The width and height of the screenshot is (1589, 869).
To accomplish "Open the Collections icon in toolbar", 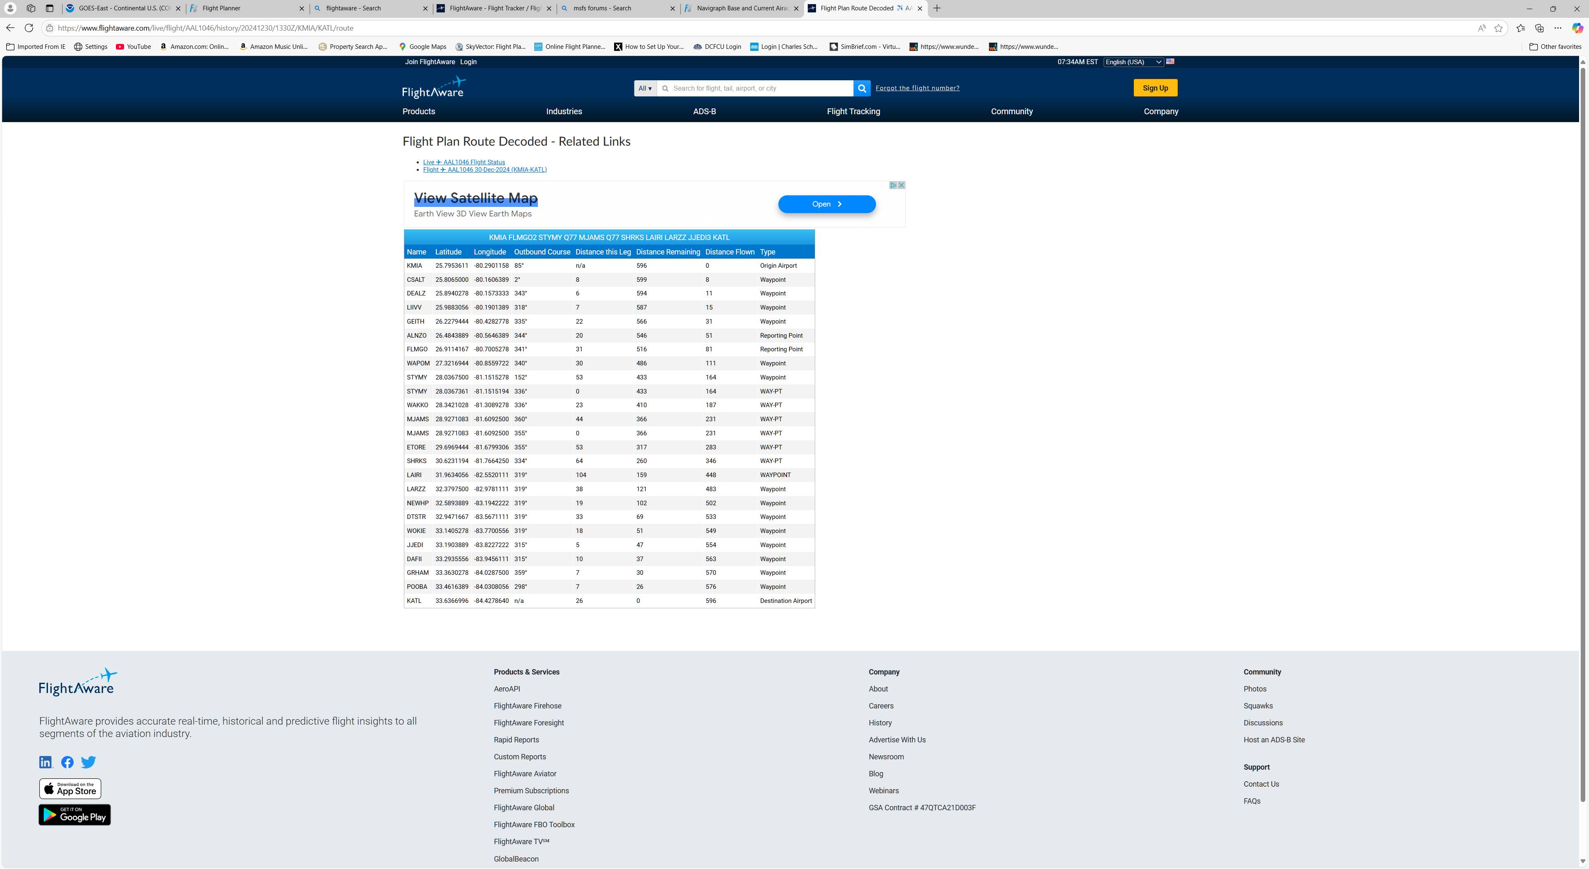I will pyautogui.click(x=1539, y=28).
